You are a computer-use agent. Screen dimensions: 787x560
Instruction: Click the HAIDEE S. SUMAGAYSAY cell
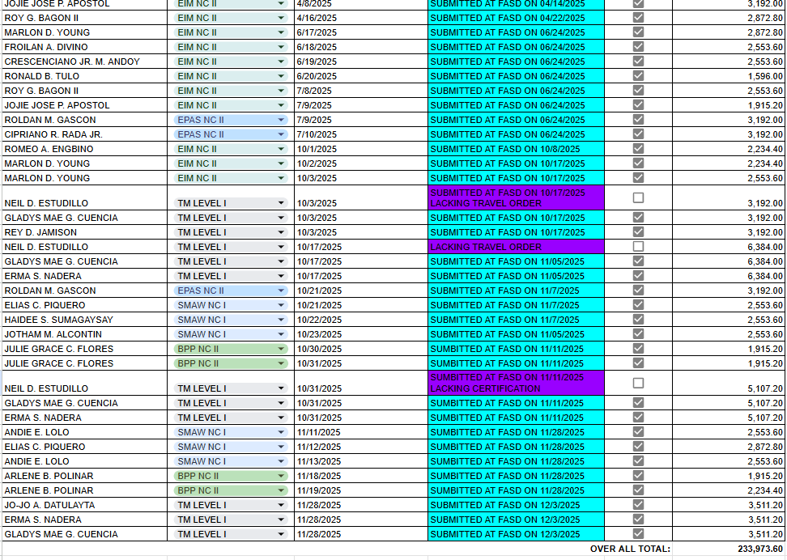tap(85, 320)
